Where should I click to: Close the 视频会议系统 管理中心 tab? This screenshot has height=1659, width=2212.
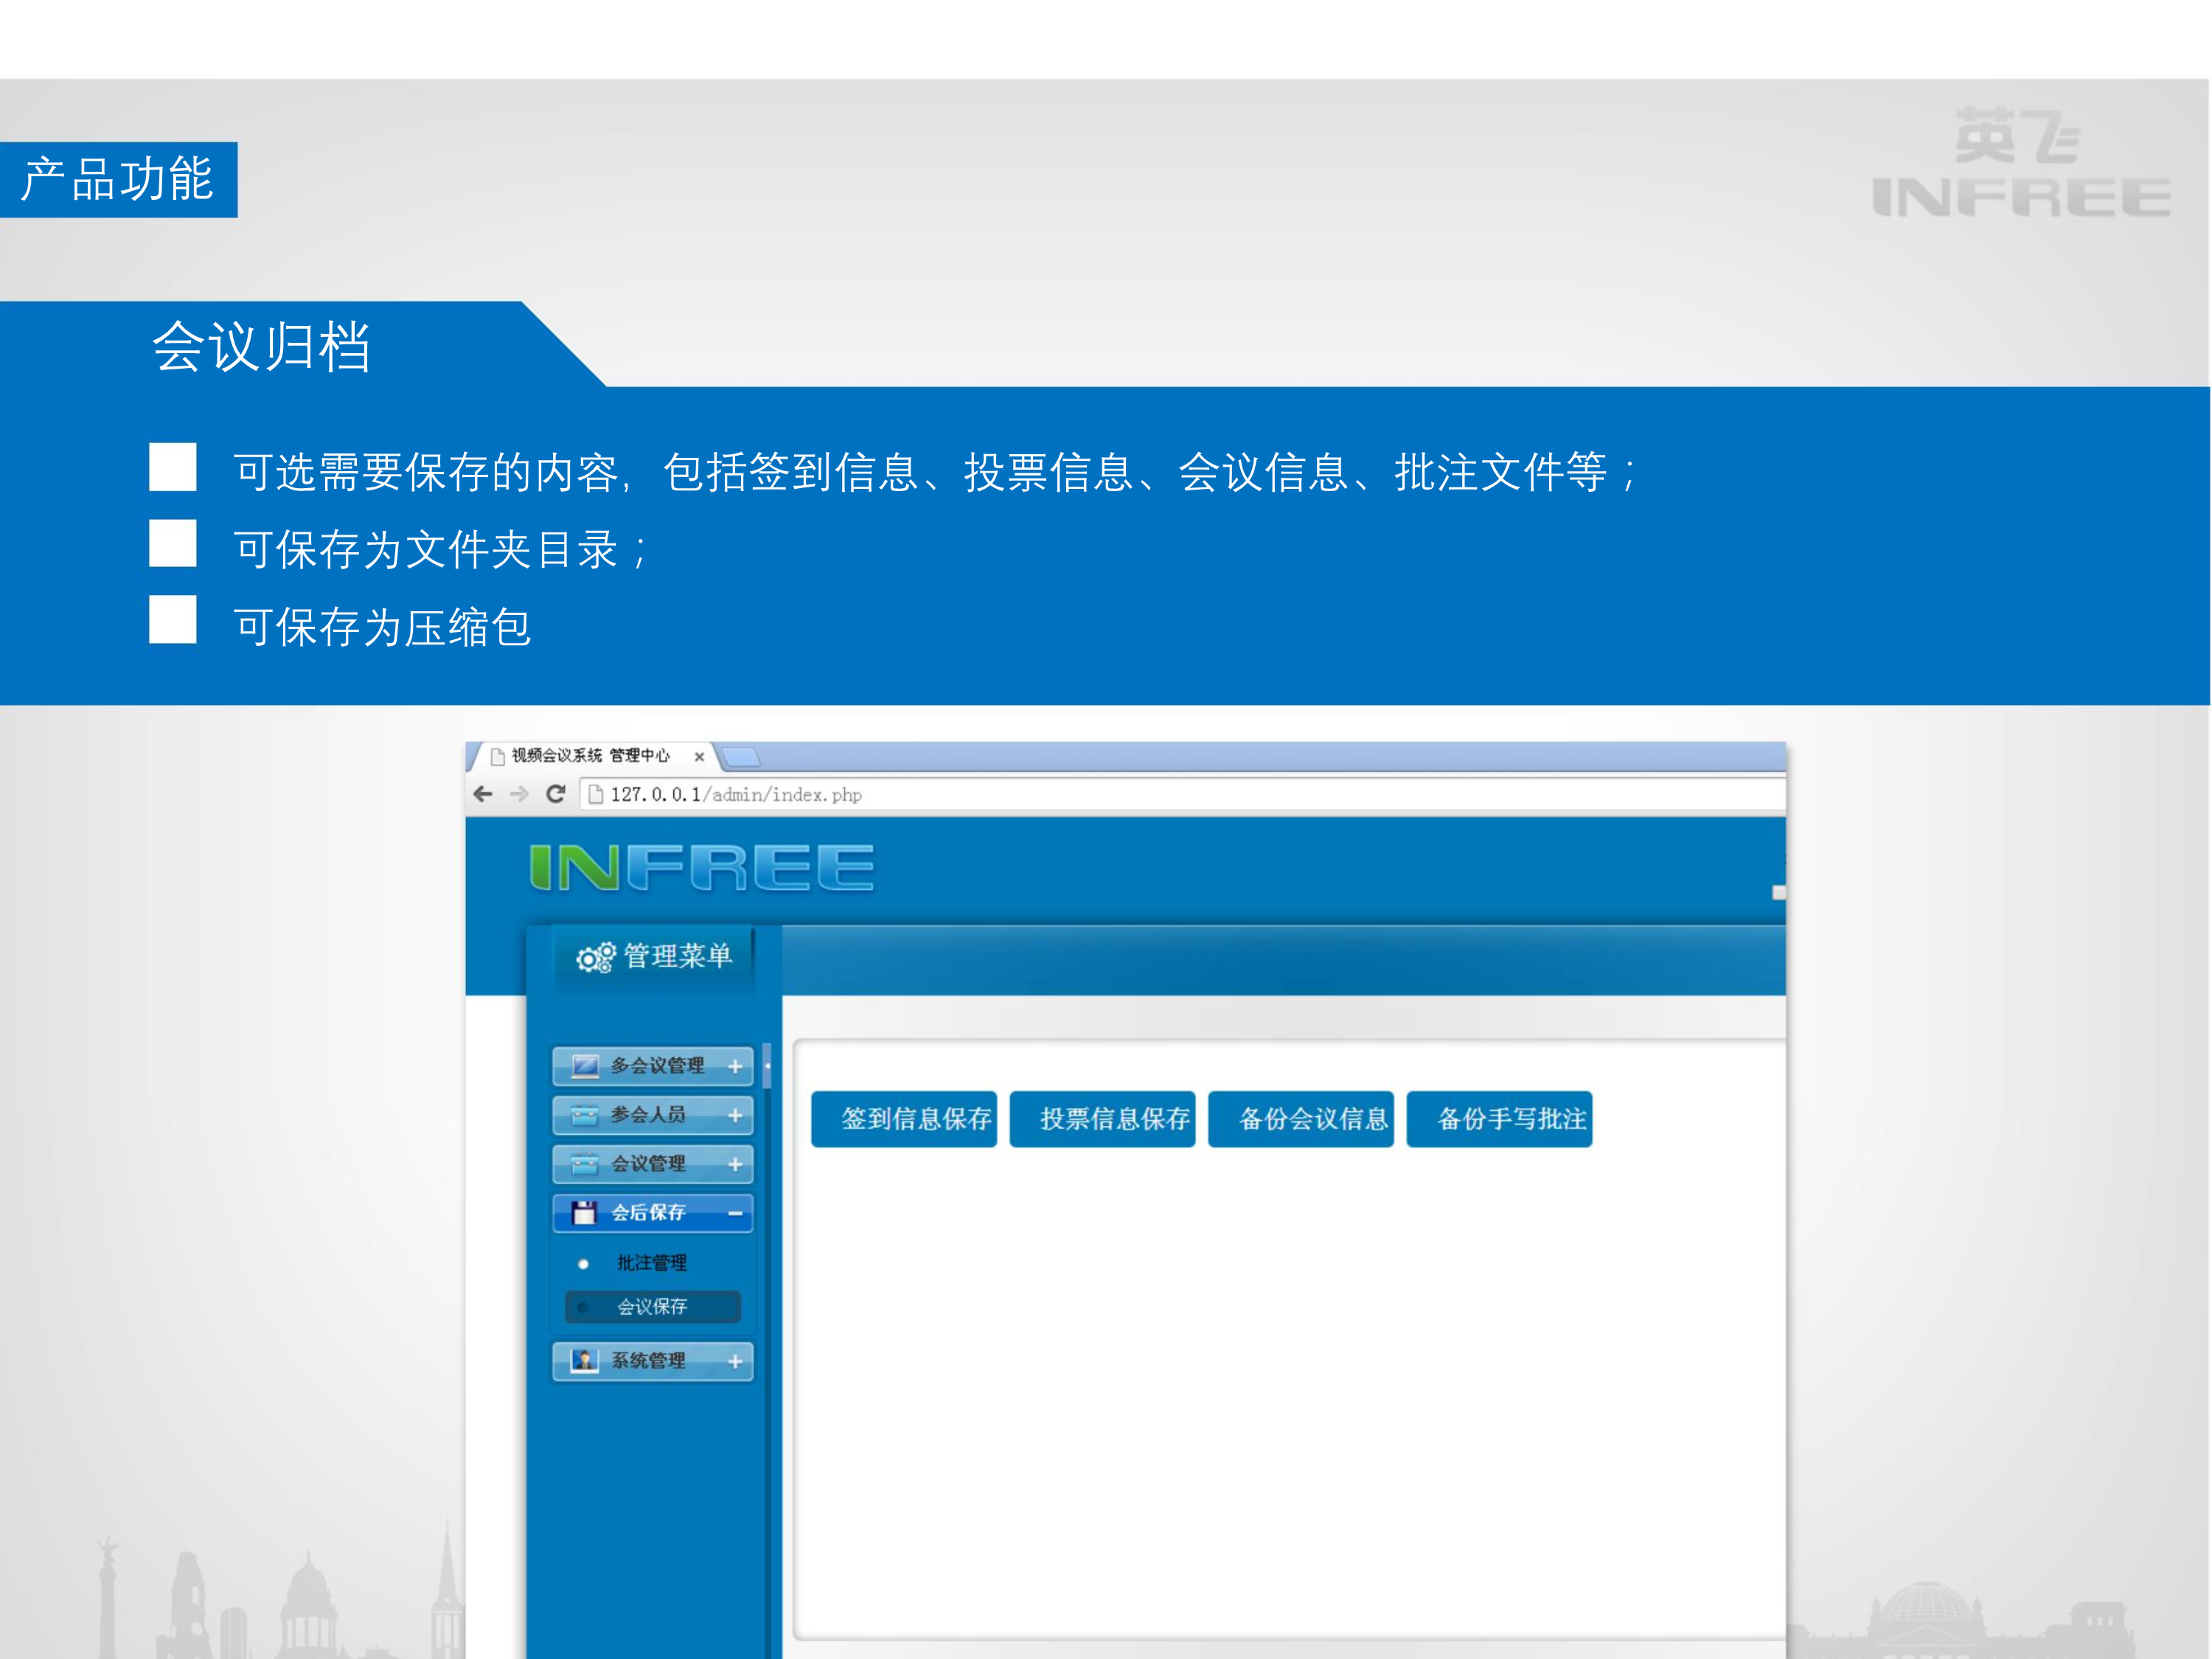[699, 757]
